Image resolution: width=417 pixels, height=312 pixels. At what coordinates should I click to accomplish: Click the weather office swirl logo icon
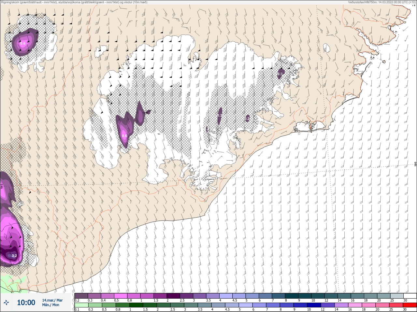6,303
